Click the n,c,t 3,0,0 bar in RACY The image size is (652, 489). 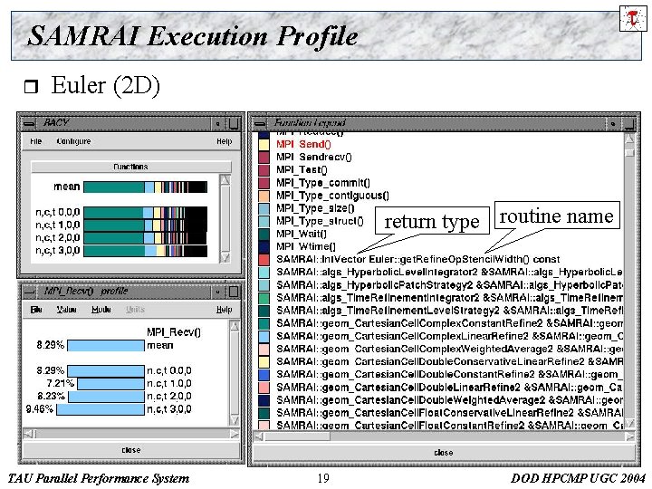pos(145,250)
